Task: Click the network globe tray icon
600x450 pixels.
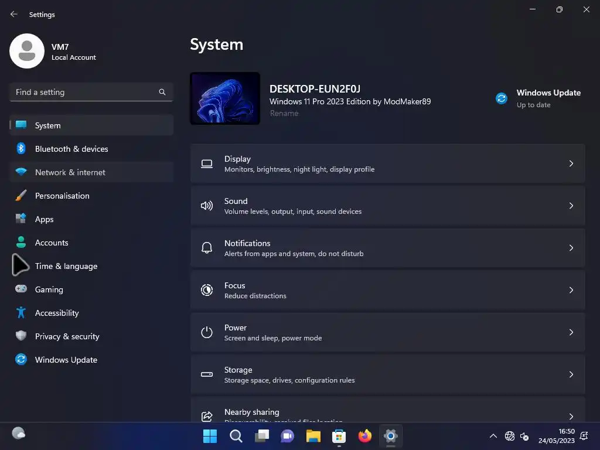Action: tap(510, 436)
